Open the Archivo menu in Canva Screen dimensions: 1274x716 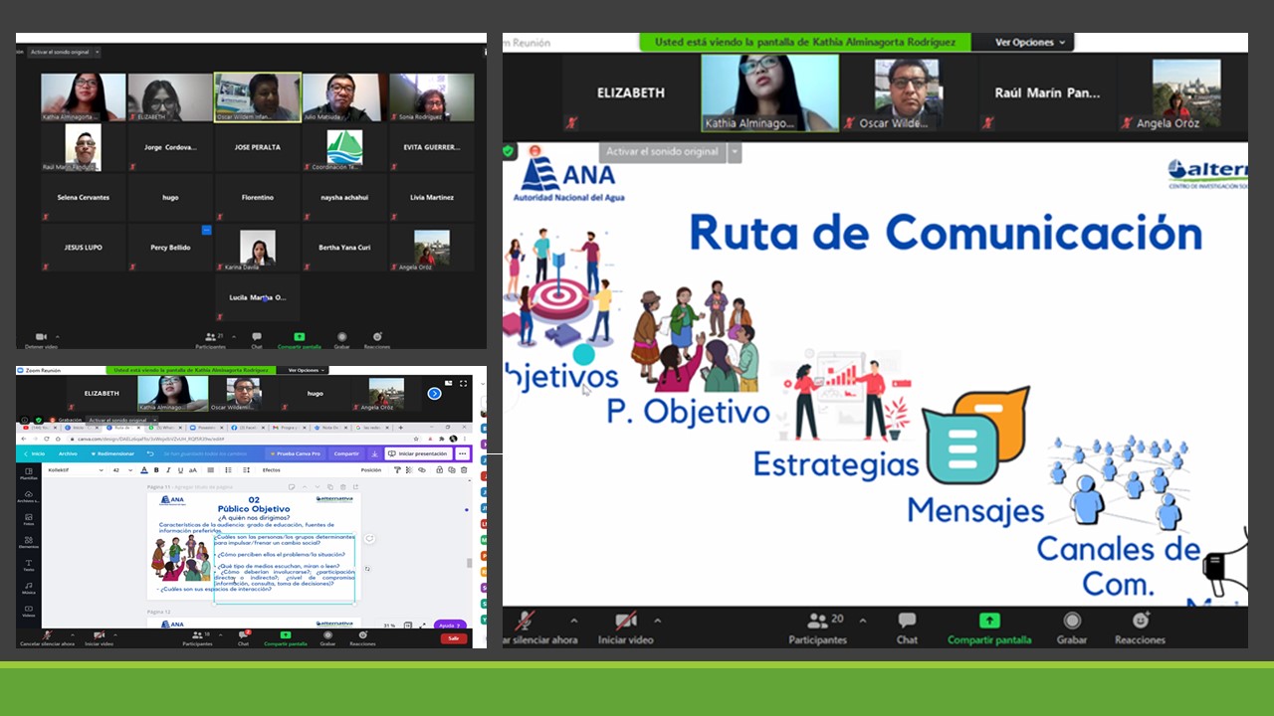(x=68, y=453)
